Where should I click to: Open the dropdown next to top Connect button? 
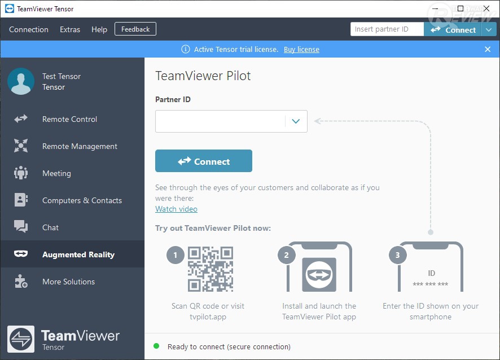[x=489, y=30]
